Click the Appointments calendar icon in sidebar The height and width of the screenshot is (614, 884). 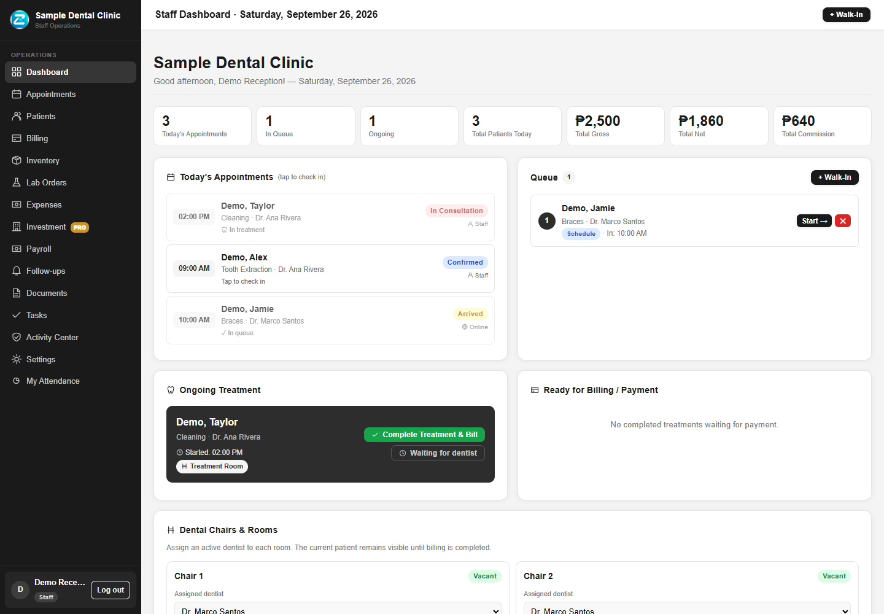point(17,94)
